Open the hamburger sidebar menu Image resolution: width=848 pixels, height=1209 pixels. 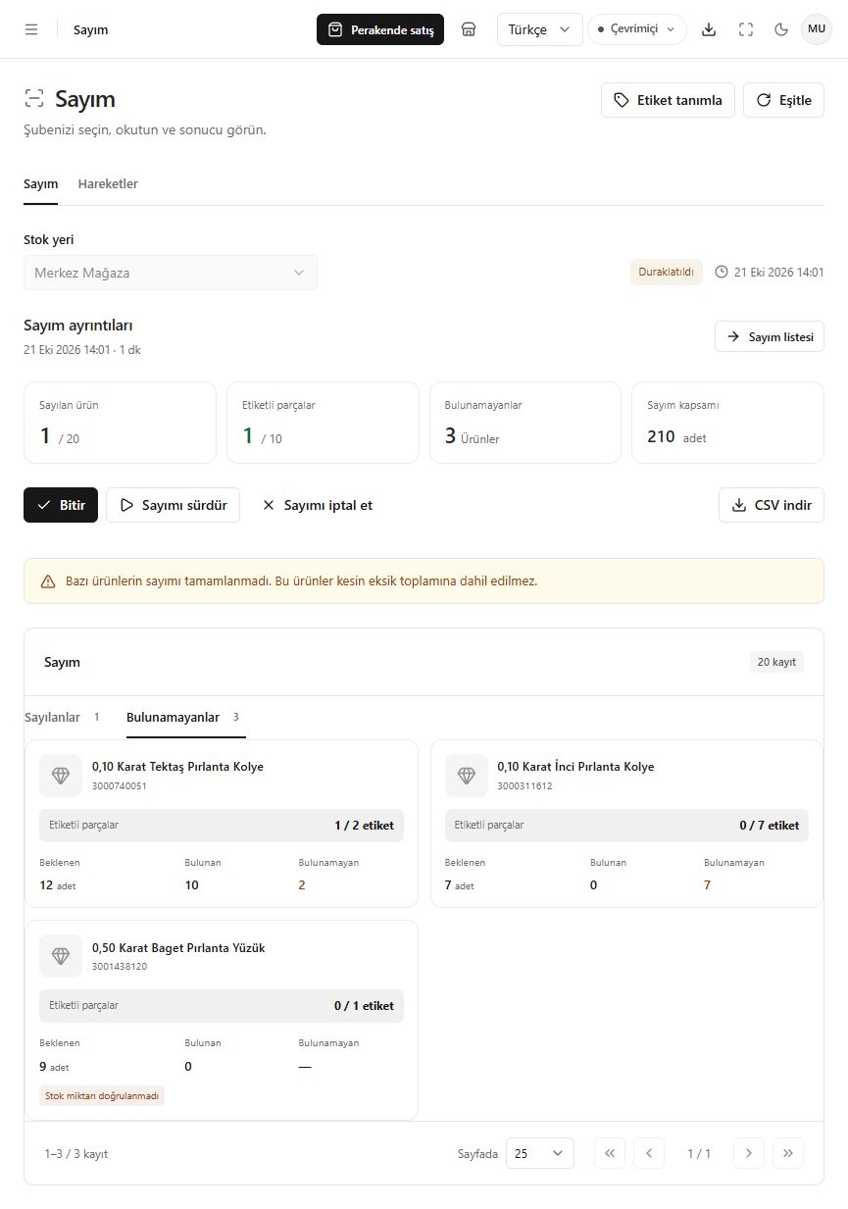click(x=31, y=29)
